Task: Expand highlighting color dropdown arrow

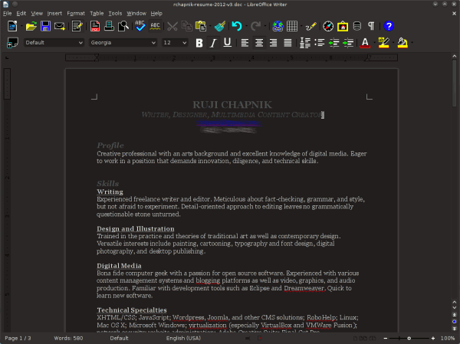Action: click(x=393, y=43)
